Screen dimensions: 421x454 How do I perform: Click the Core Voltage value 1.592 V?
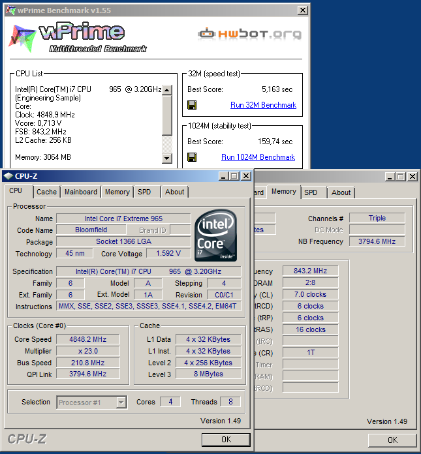tap(168, 253)
